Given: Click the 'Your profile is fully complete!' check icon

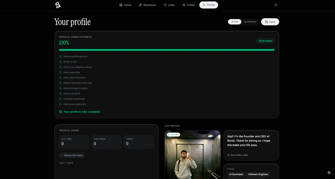Looking at the screenshot, I should (60, 112).
